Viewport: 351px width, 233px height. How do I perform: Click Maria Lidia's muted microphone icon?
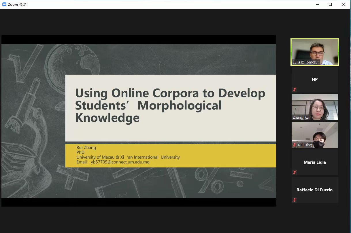click(295, 172)
